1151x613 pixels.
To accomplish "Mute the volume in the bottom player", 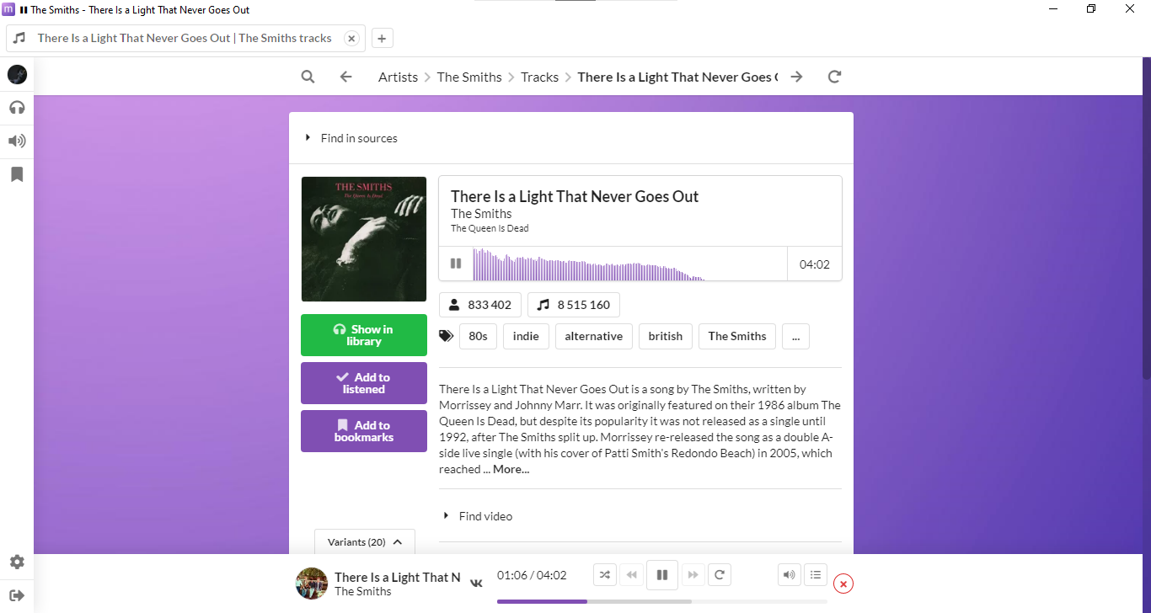I will pos(789,575).
